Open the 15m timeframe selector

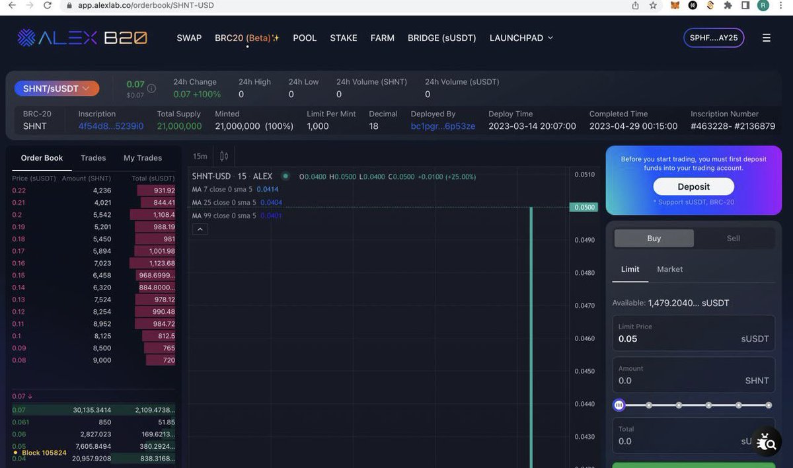point(200,157)
